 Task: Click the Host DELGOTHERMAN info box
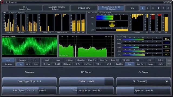[56, 8]
